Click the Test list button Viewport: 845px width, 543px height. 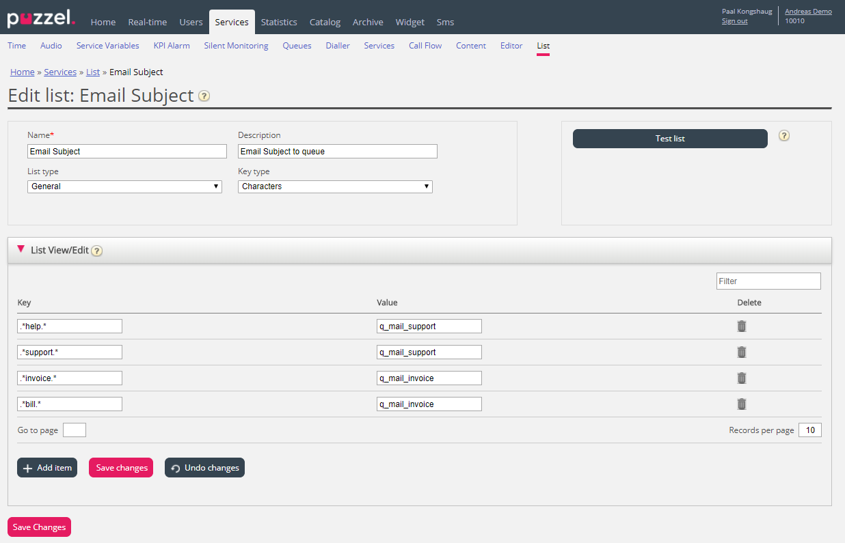click(669, 139)
